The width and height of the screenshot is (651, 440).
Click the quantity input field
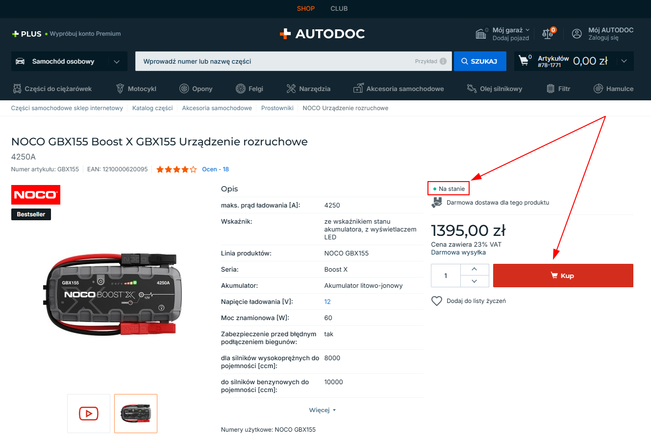(446, 276)
